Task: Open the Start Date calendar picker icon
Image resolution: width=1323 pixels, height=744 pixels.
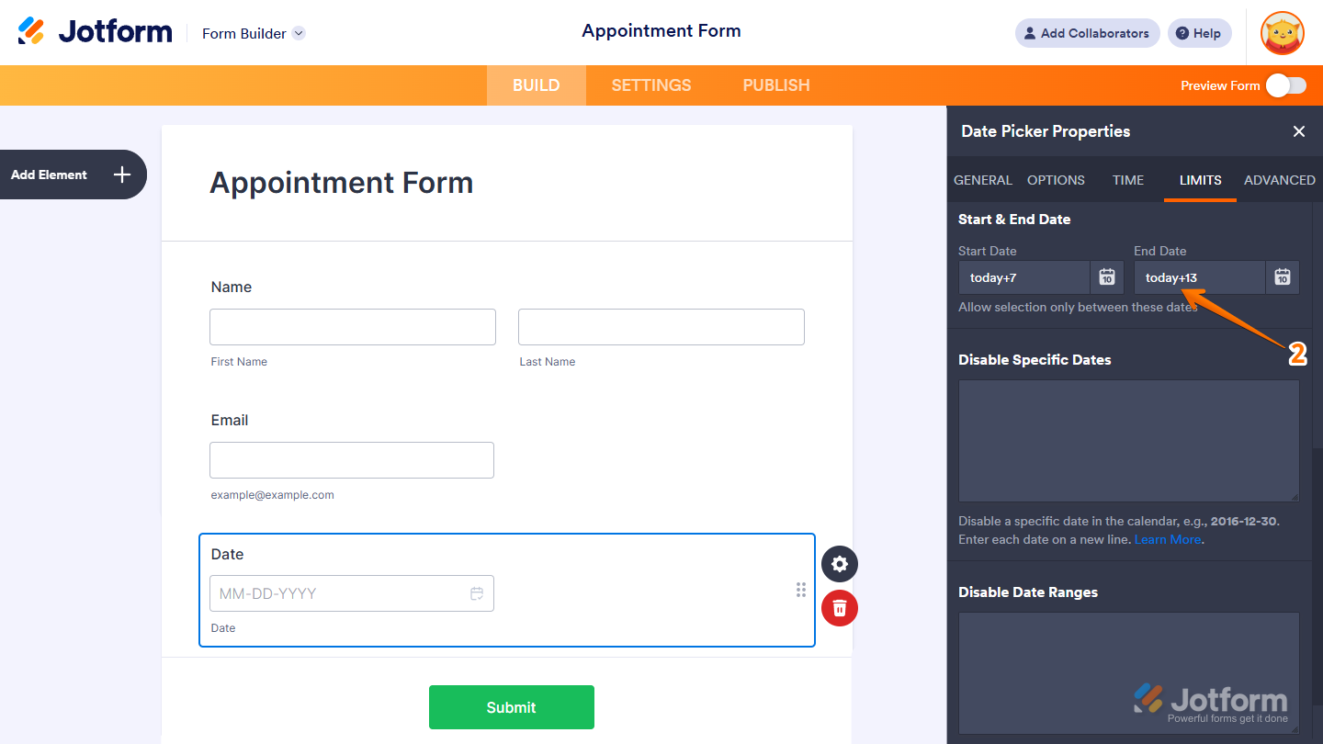Action: (x=1106, y=276)
